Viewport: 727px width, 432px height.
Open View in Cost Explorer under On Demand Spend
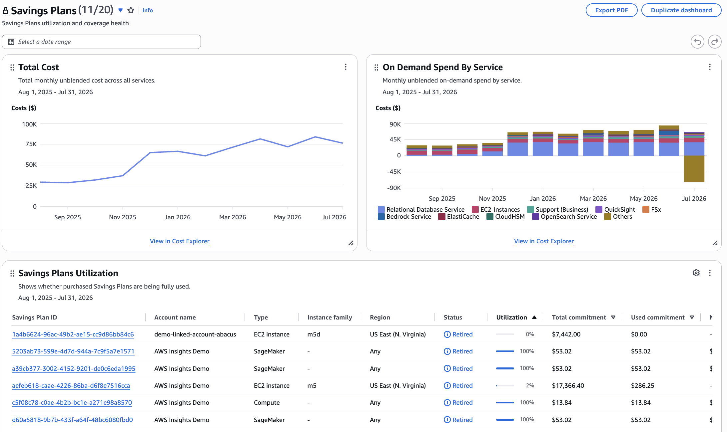(x=544, y=241)
